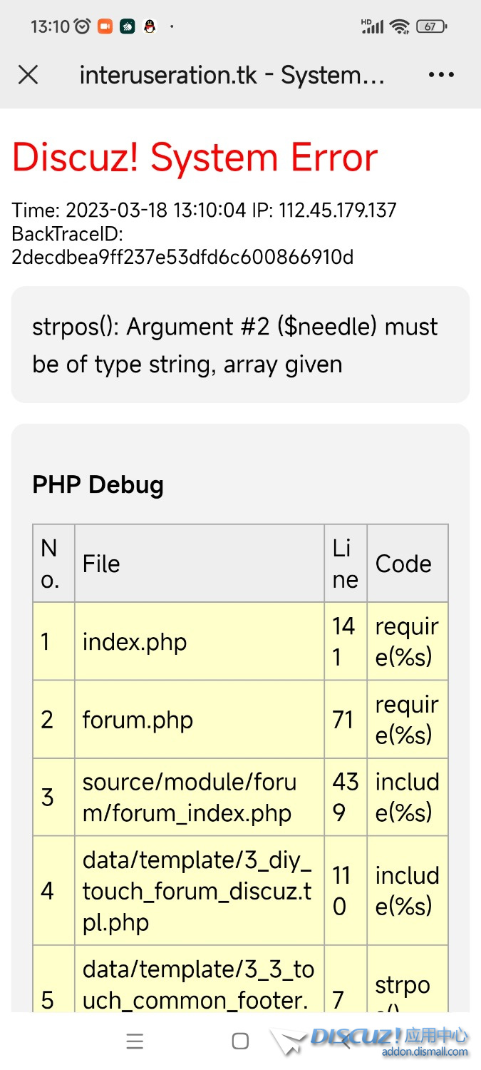Tap the BackTraceID hash string

tap(182, 257)
